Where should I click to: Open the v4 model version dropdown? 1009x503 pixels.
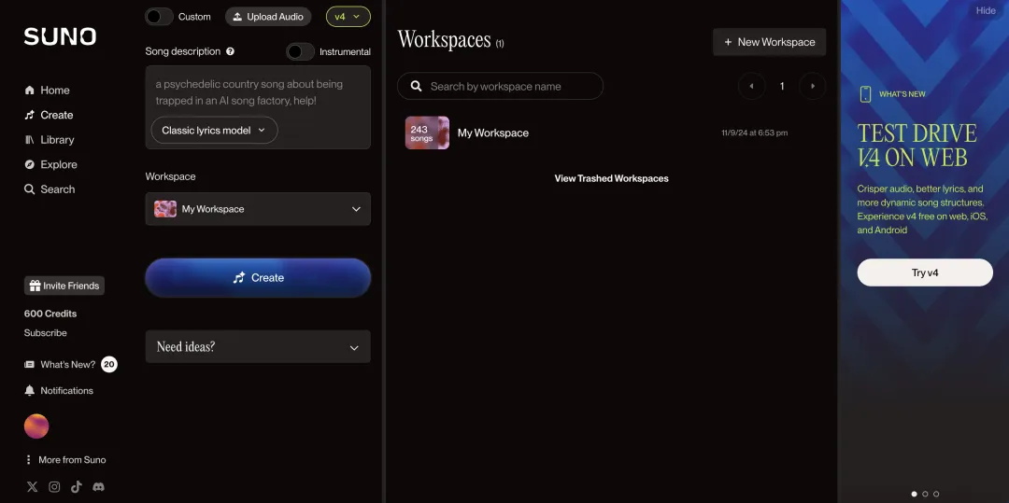(x=348, y=17)
